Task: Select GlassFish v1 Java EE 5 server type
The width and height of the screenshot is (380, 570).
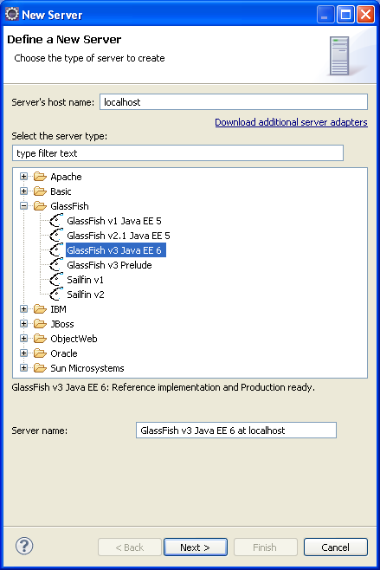Action: point(114,221)
